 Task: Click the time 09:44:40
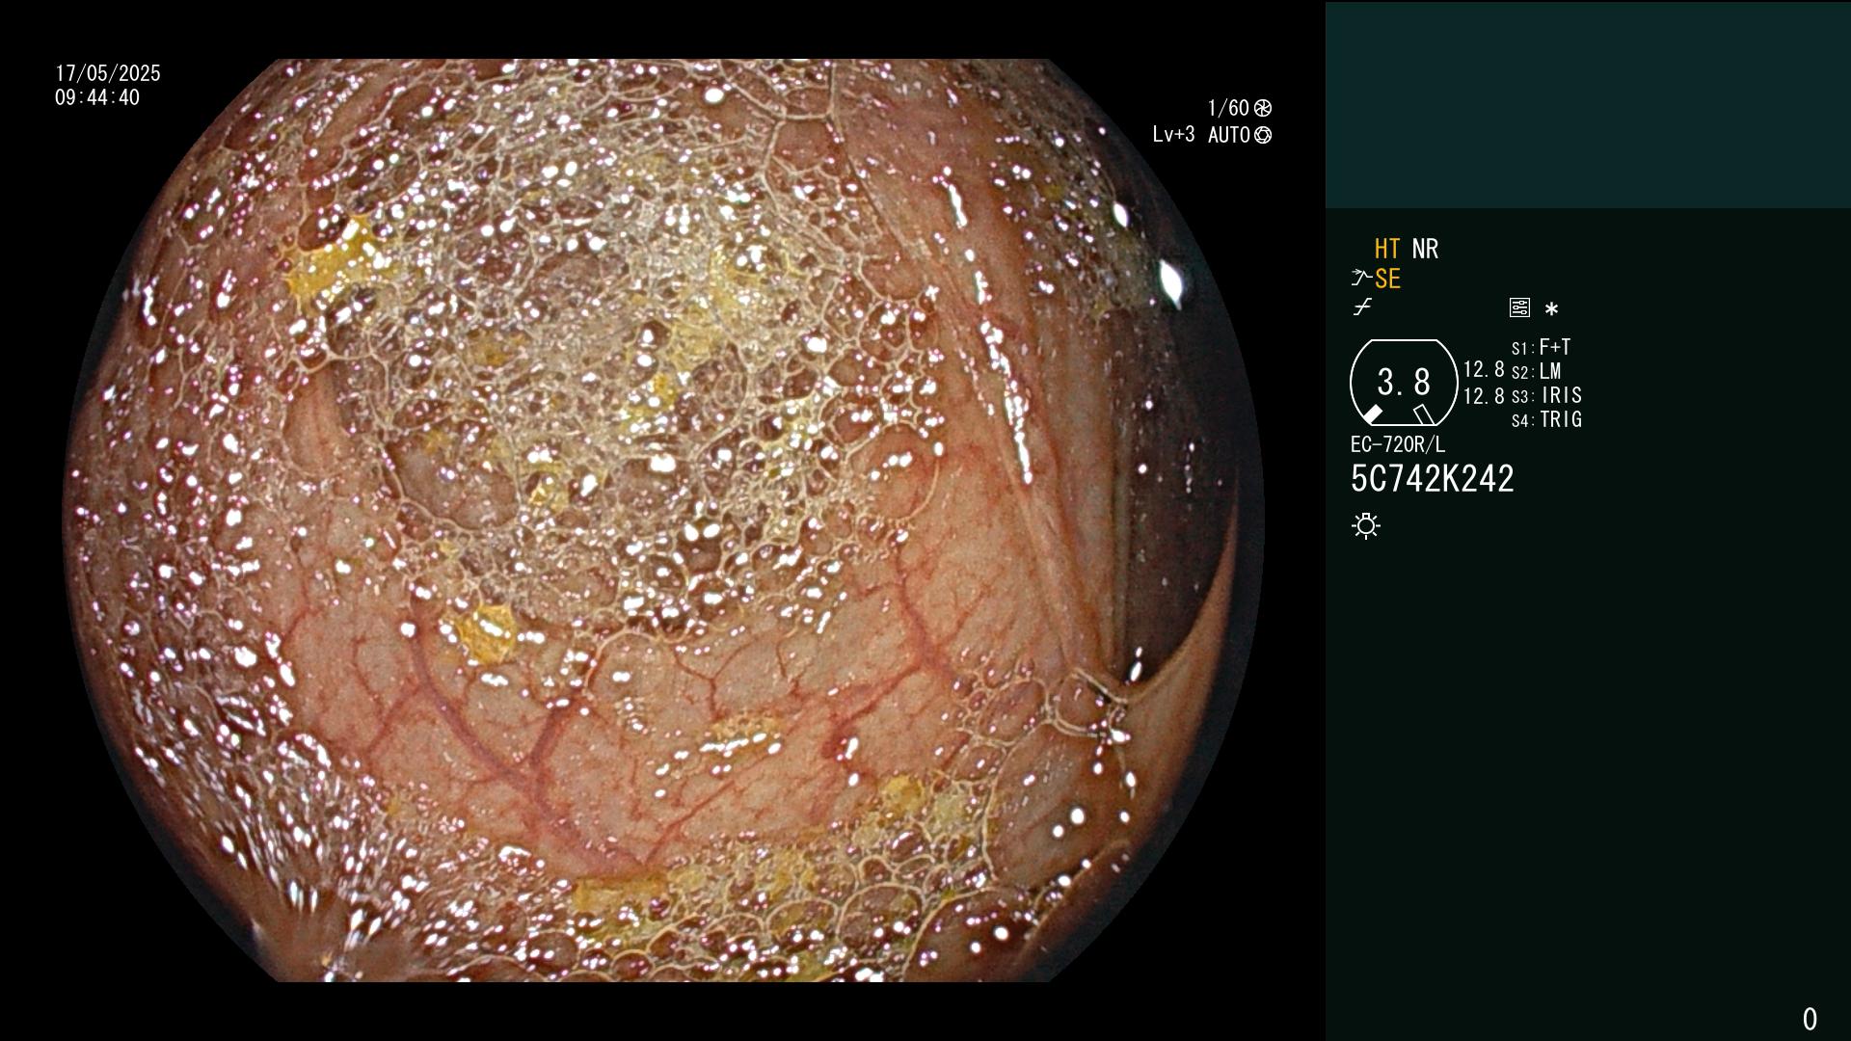pyautogui.click(x=97, y=97)
